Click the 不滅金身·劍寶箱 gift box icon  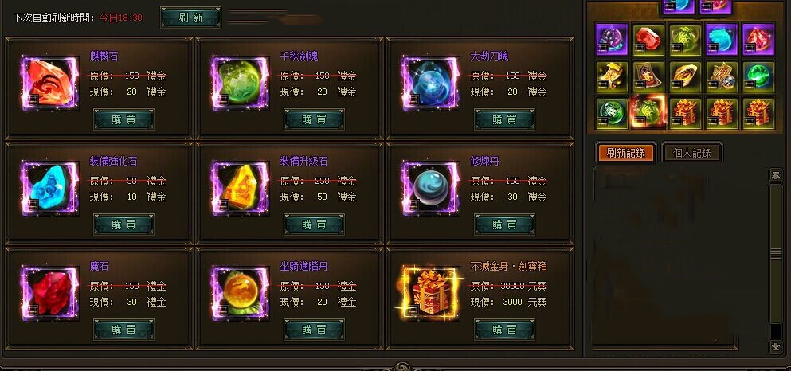(430, 293)
